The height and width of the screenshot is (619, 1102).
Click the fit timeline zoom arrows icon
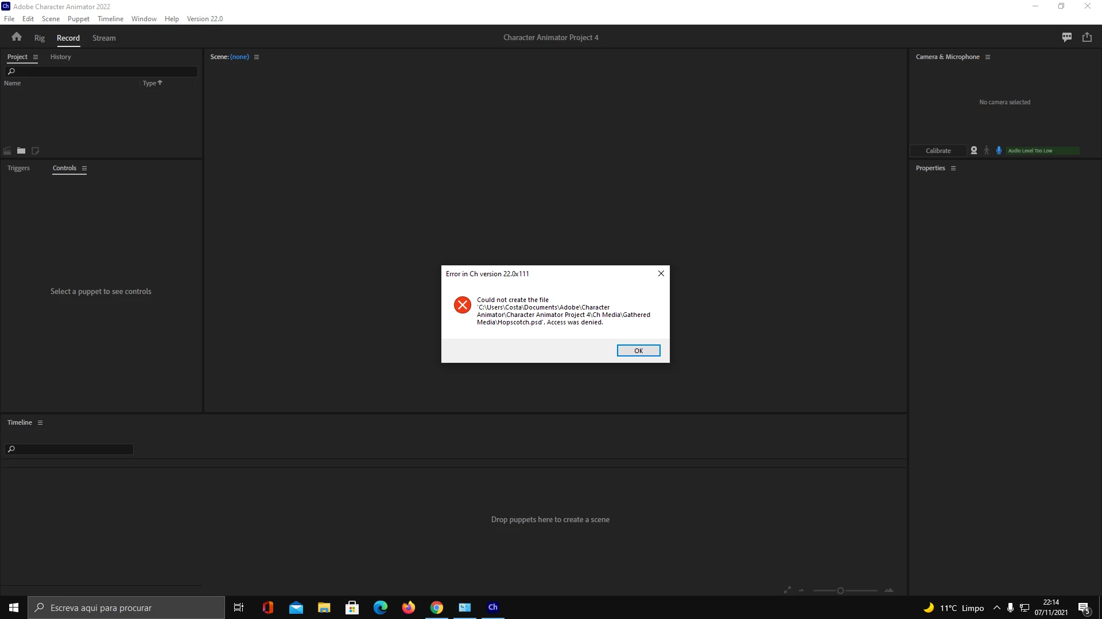[787, 590]
